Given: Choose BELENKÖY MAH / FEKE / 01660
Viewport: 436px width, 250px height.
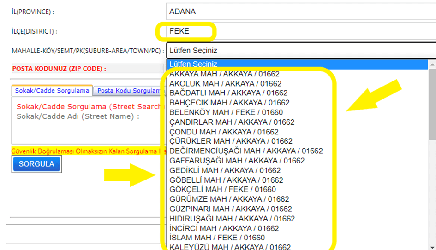Looking at the screenshot, I should [x=226, y=112].
